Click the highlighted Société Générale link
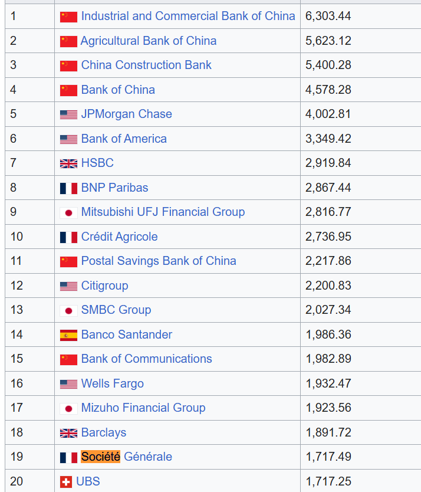Screen dimensions: 421x492 pyautogui.click(x=126, y=457)
